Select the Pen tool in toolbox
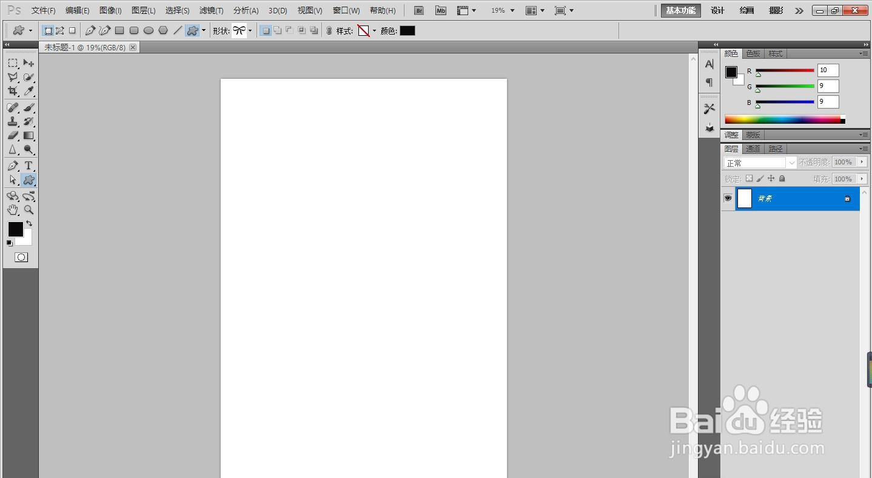Screen dimensions: 872x478 pos(12,166)
